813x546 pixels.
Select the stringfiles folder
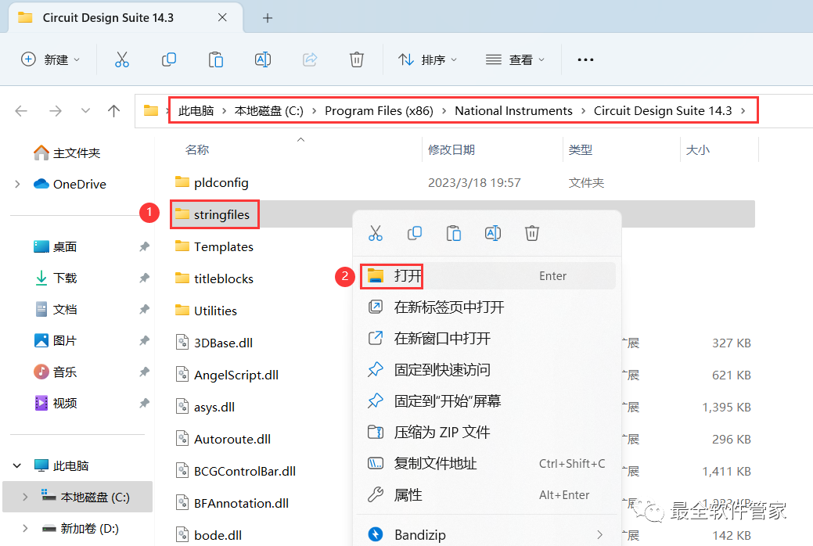pos(212,214)
